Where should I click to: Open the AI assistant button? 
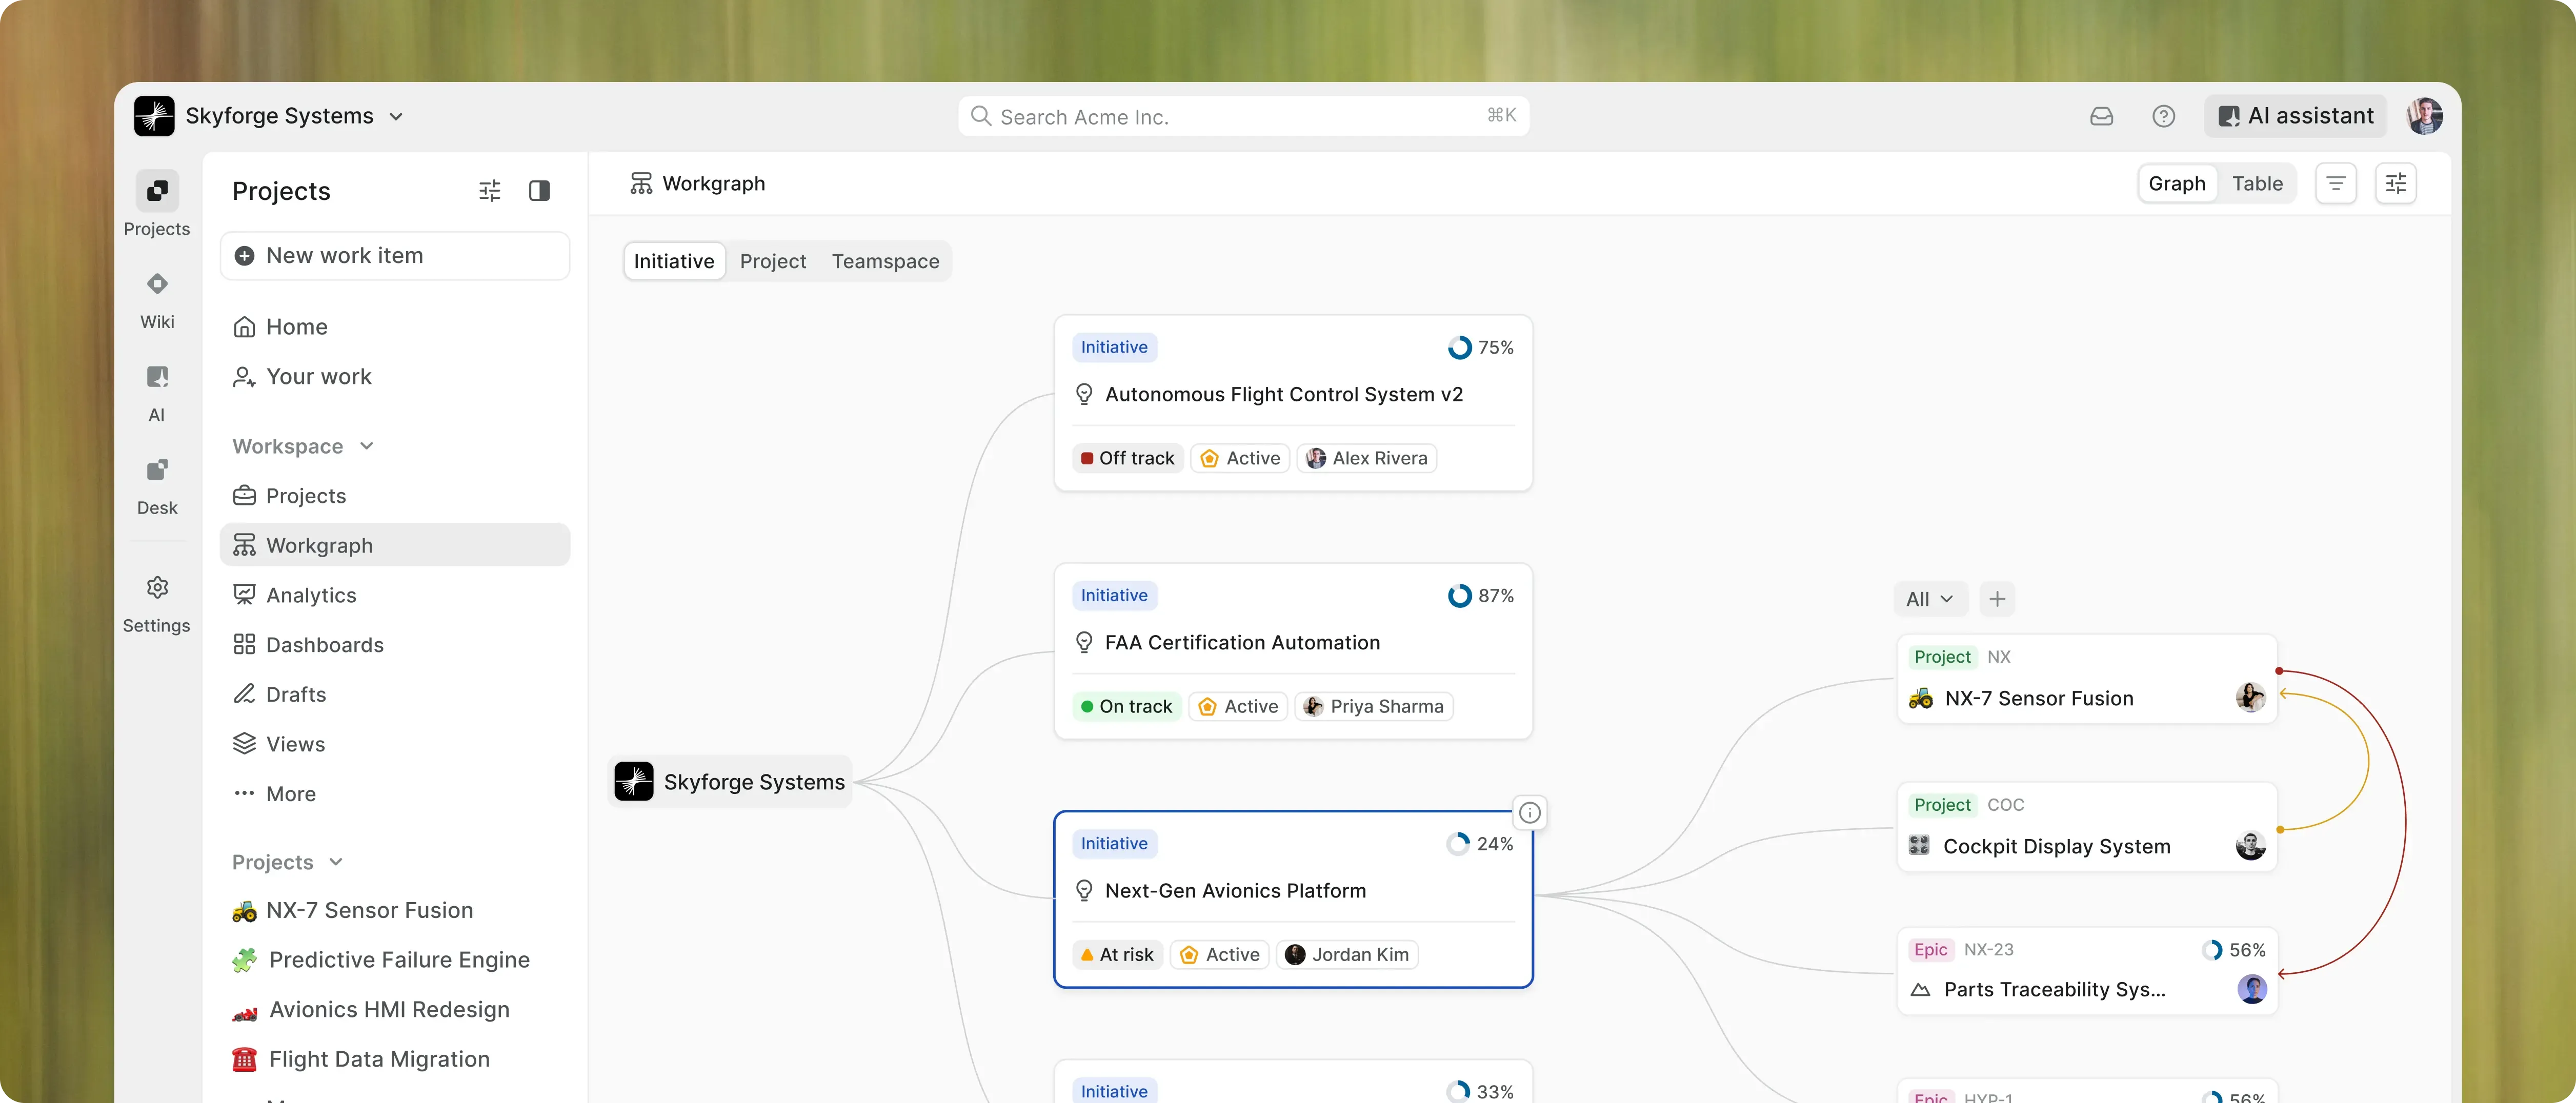tap(2295, 116)
